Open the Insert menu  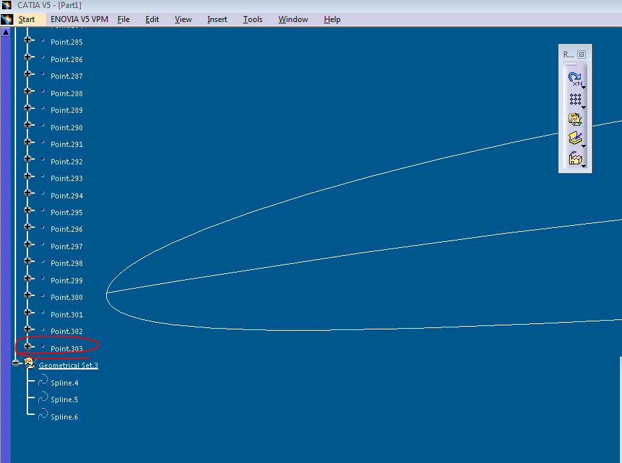tap(217, 19)
